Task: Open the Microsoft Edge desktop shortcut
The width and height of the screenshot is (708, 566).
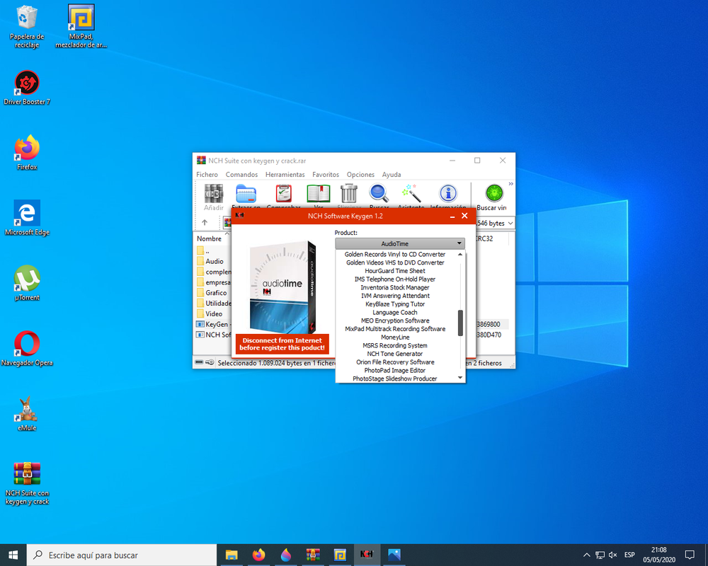Action: (x=27, y=218)
